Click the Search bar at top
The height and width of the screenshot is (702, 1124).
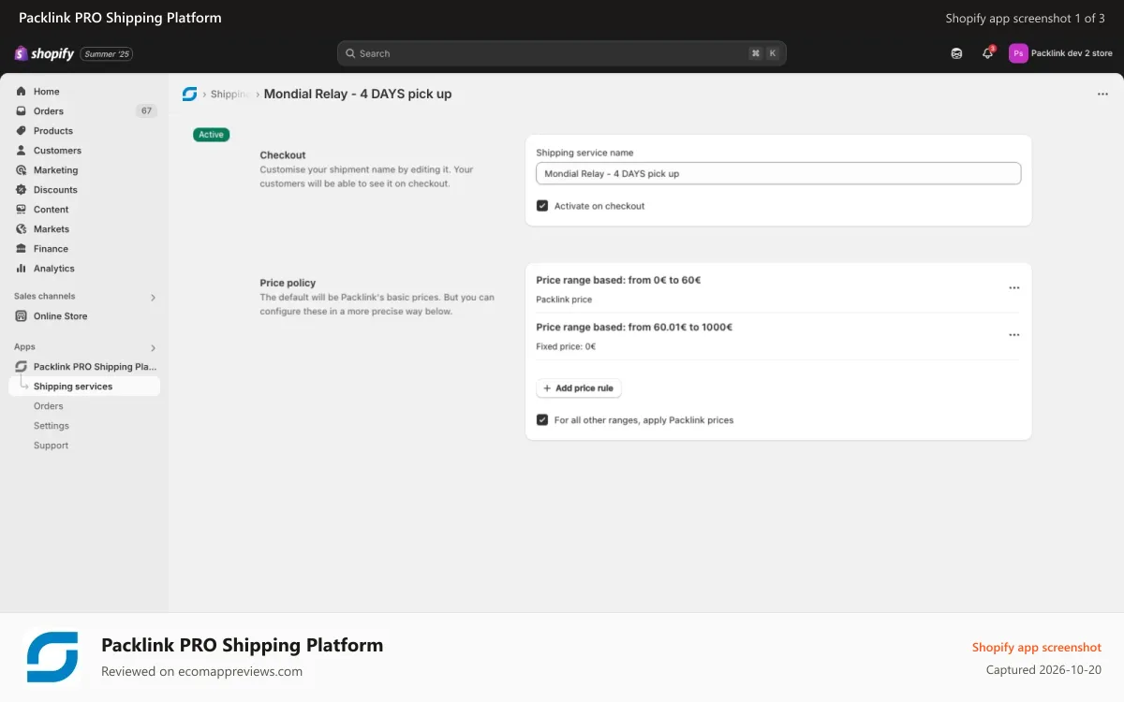coord(562,53)
